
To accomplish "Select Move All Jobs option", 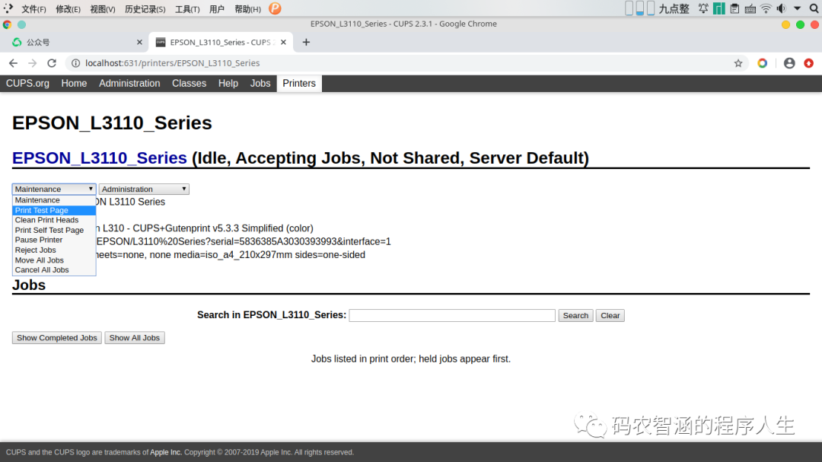I will 54,260.
